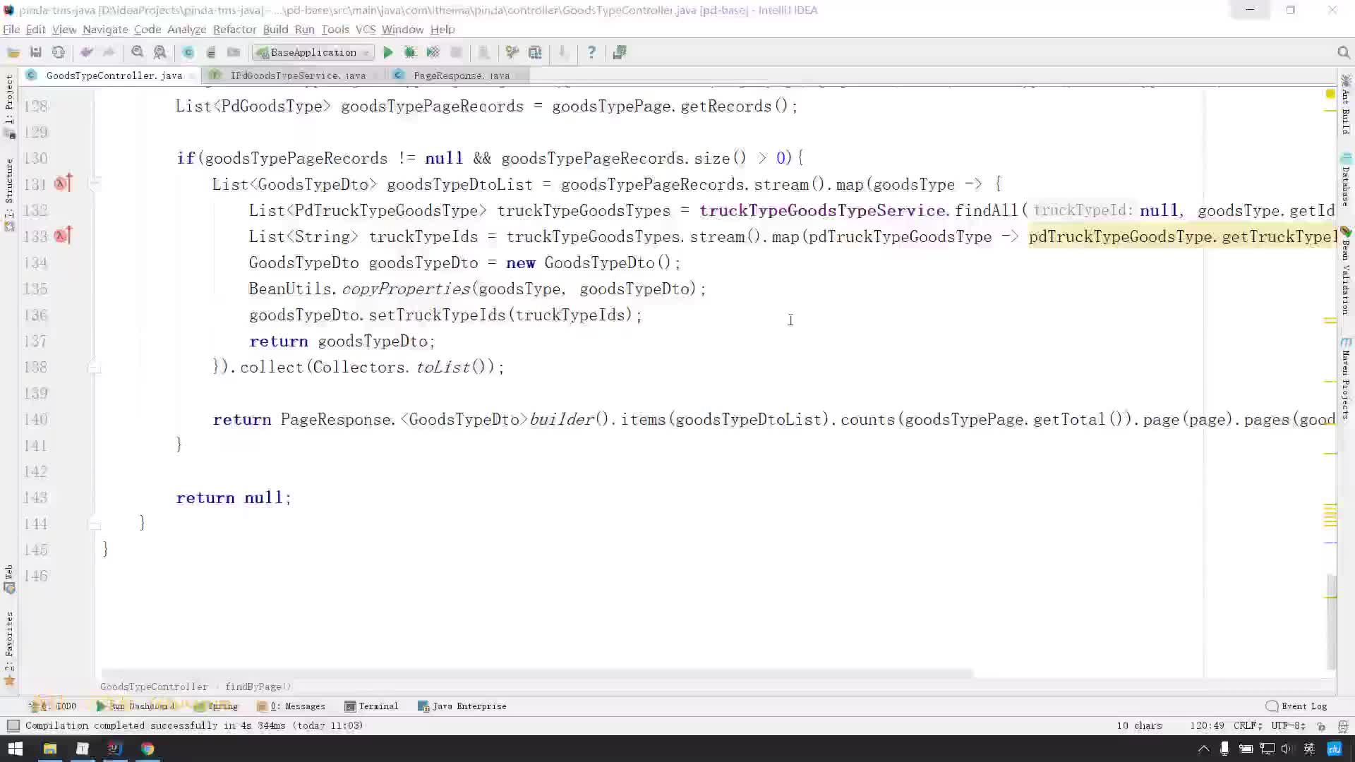Open File Explorer from taskbar
1355x762 pixels.
[49, 749]
